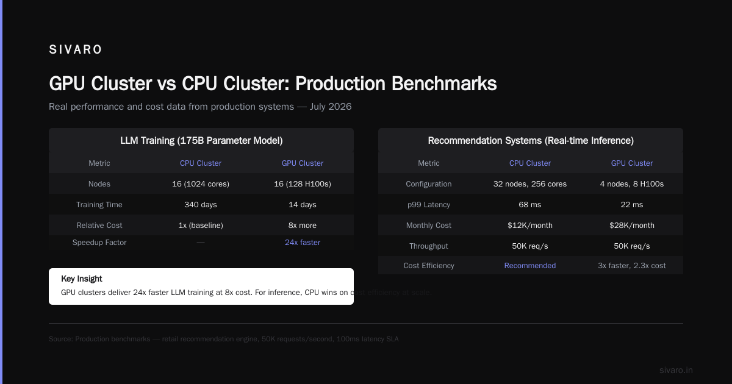Select the LLM Training table header
Viewport: 732px width, 384px height.
(201, 140)
